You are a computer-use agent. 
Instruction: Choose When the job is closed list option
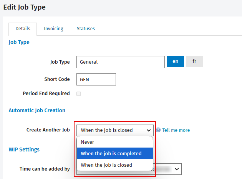click(115, 165)
